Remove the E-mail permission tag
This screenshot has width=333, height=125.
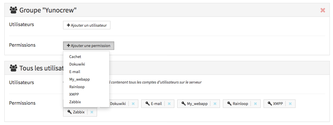click(x=169, y=104)
